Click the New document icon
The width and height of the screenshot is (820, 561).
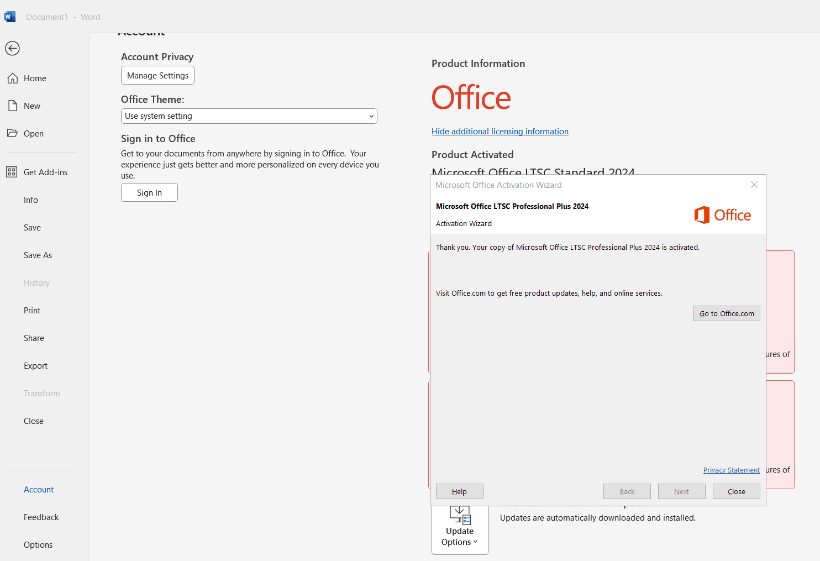click(x=13, y=106)
